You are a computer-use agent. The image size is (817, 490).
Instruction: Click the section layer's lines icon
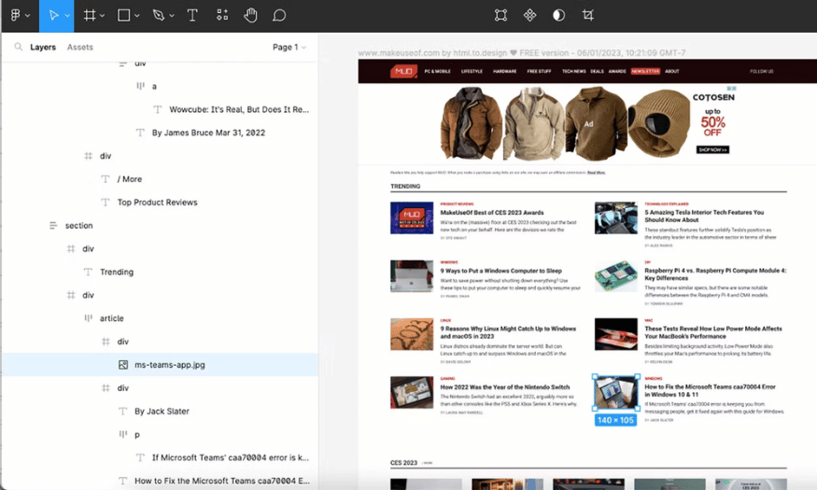coord(53,226)
